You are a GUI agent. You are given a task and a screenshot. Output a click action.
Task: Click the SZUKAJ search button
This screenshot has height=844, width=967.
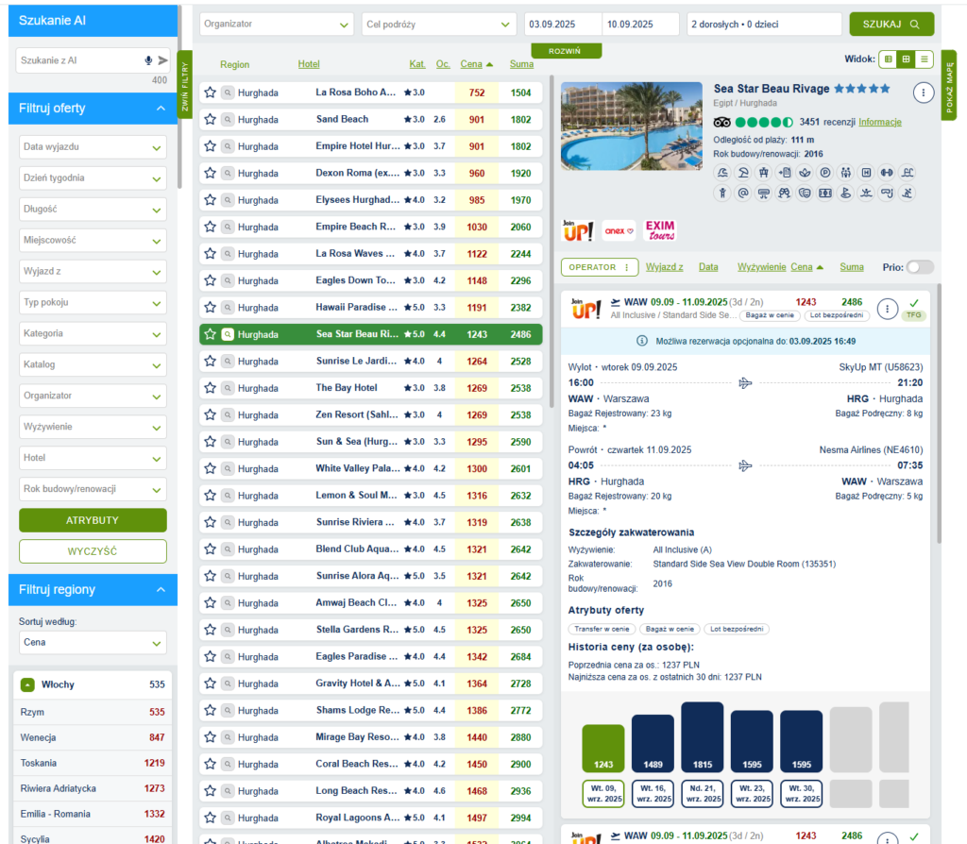(891, 24)
